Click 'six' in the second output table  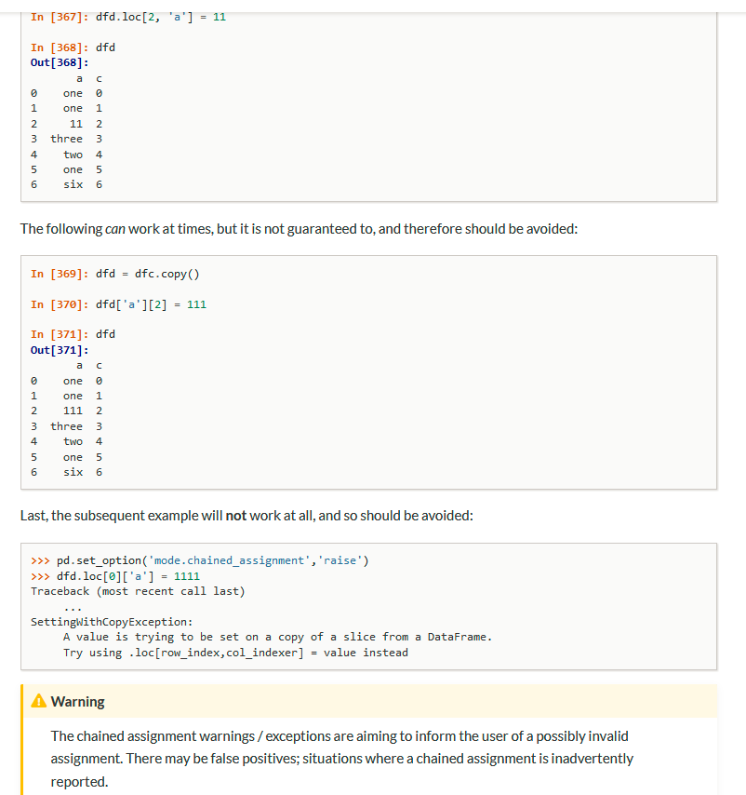[x=73, y=472]
